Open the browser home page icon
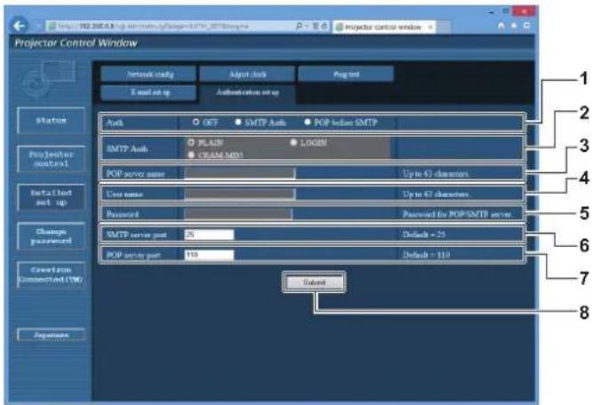 point(501,25)
